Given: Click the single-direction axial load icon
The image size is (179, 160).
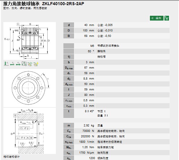Looking at the screenshot, I should (x=12, y=64).
